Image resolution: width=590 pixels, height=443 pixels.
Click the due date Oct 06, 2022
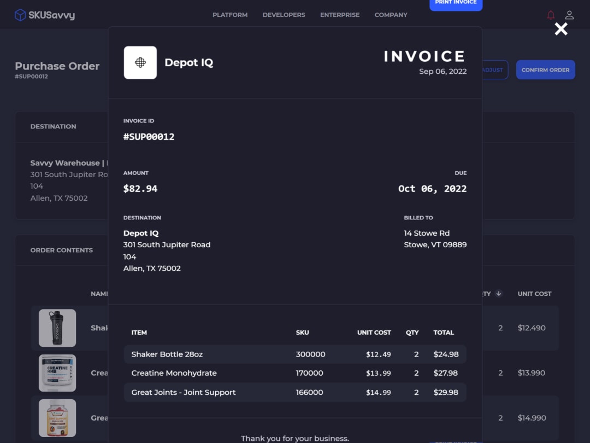coord(432,189)
